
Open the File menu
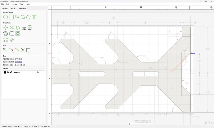click(x=2, y=4)
